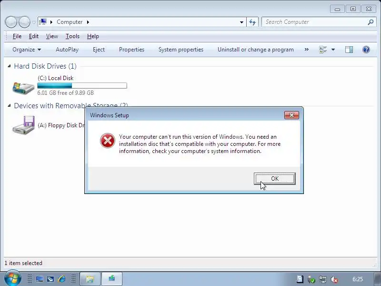The width and height of the screenshot is (381, 286).
Task: Open the View menu
Action: tap(52, 36)
